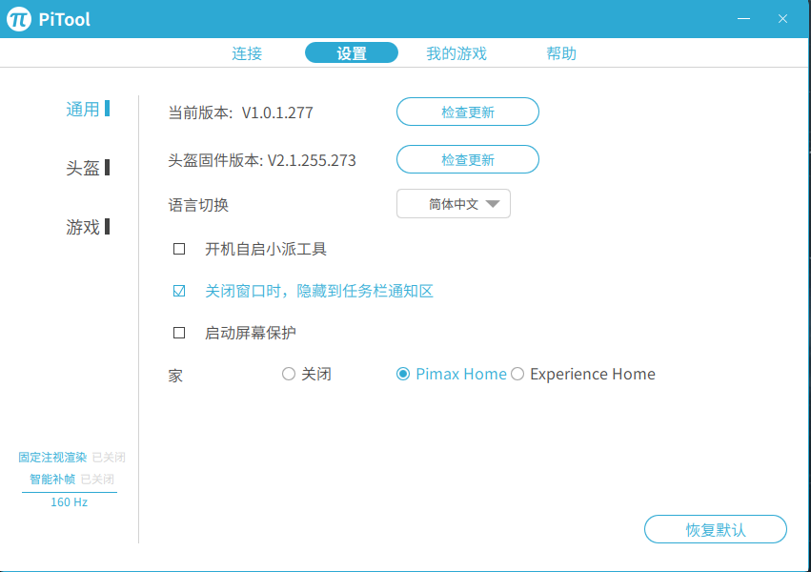811x572 pixels.
Task: Click the 当前版本: V1.0.1.277 text
Action: pos(240,112)
